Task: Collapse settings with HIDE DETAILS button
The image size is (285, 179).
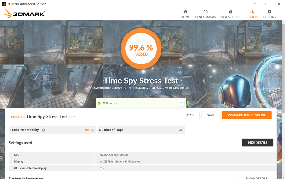Action: [257, 143]
